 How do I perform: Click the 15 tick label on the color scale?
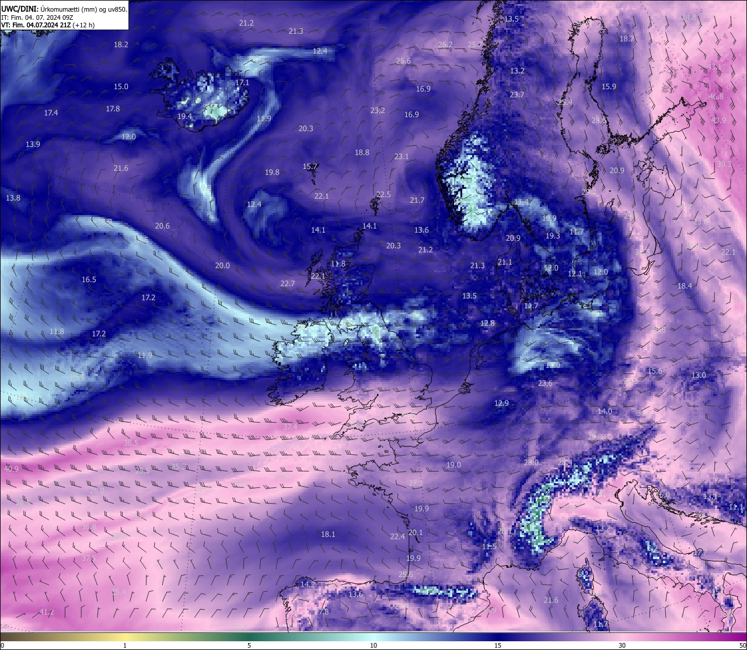tap(498, 645)
